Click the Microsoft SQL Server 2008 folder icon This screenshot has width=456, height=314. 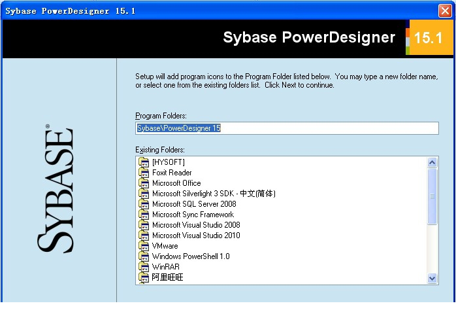pos(144,204)
